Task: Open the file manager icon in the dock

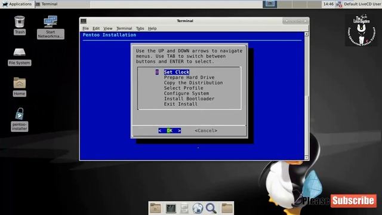Action: pyautogui.click(x=155, y=208)
